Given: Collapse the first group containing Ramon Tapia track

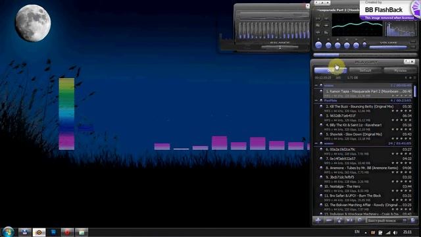Looking at the screenshot, I should (x=316, y=86).
